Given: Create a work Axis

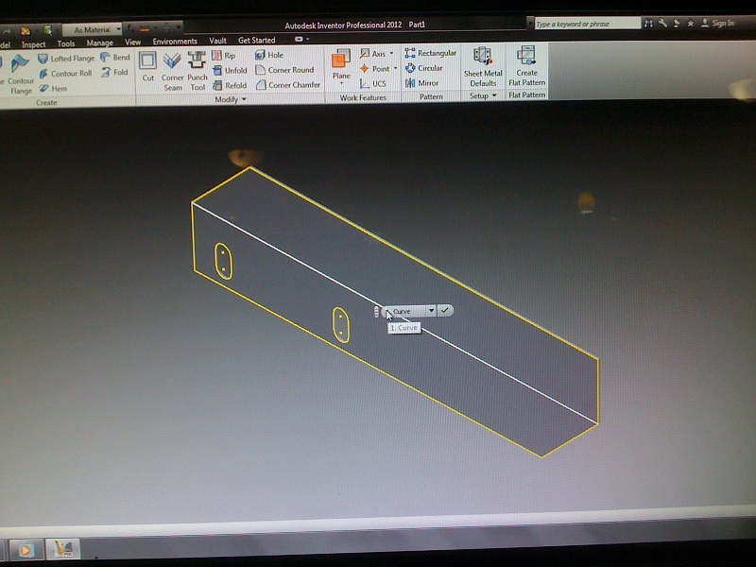Looking at the screenshot, I should click(x=372, y=54).
